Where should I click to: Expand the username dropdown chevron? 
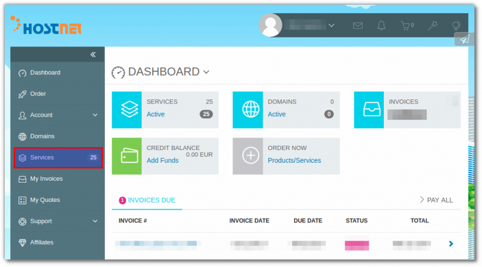click(x=331, y=25)
